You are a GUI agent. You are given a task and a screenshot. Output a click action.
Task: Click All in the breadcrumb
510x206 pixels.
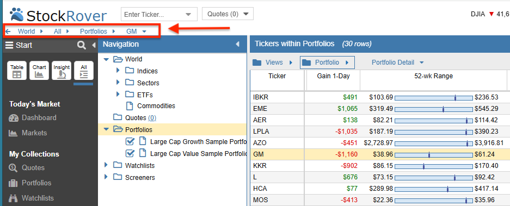click(58, 32)
